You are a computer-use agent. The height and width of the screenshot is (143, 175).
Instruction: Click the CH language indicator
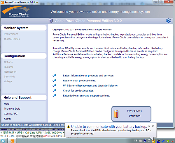136,141
